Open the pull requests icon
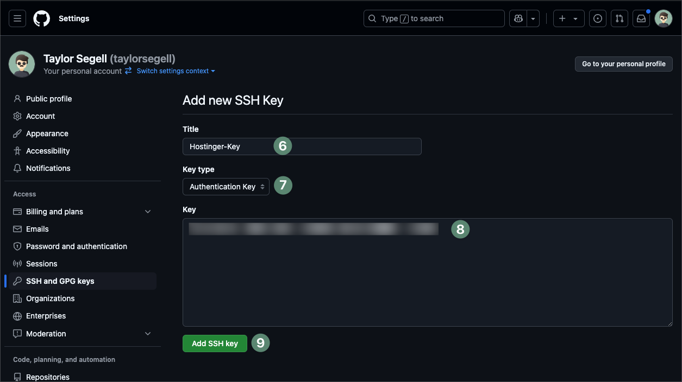Image resolution: width=682 pixels, height=382 pixels. point(620,18)
